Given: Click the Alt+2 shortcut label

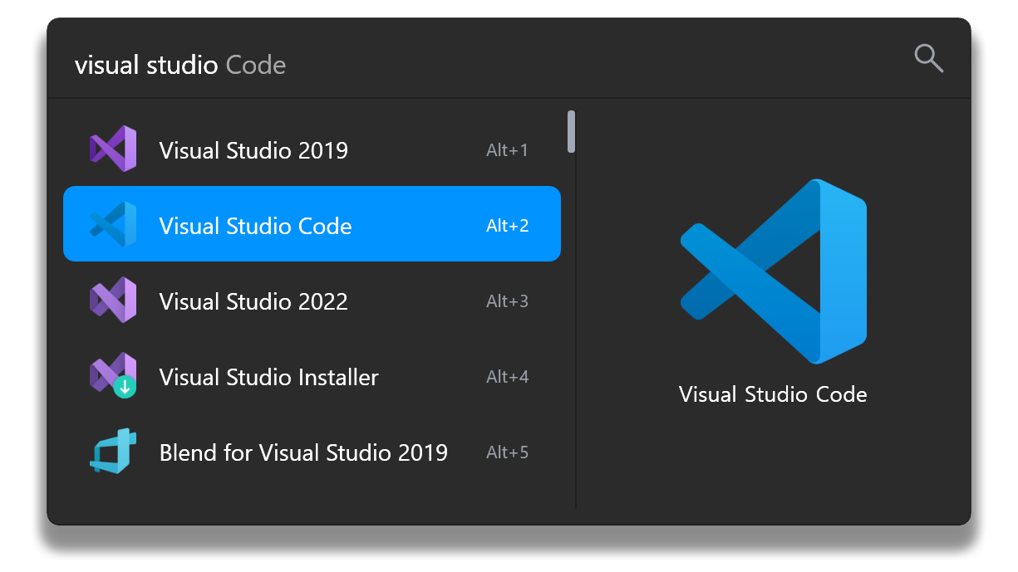Looking at the screenshot, I should [507, 226].
